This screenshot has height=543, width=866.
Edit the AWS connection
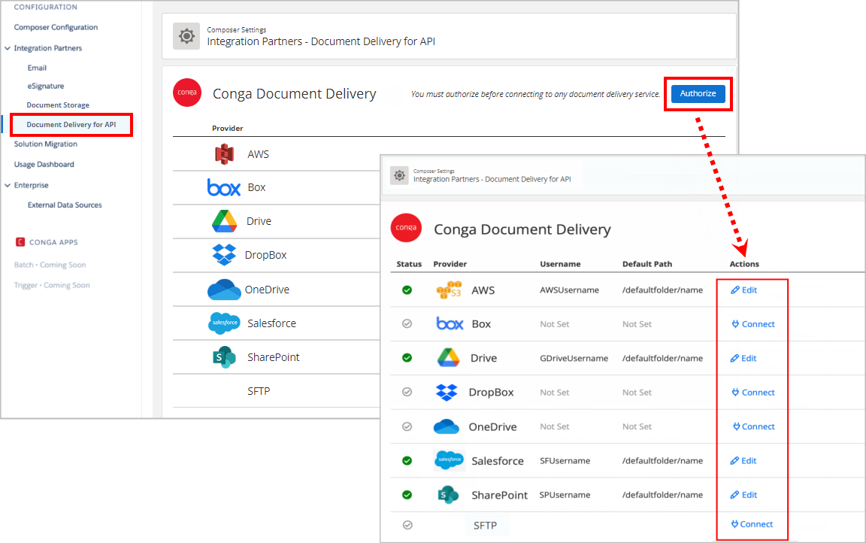click(744, 290)
